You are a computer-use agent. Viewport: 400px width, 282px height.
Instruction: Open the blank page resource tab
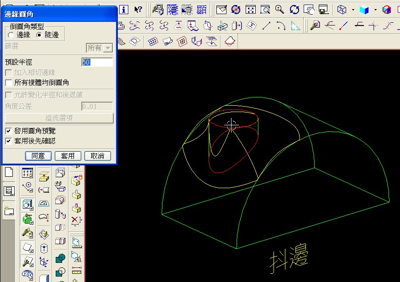tap(9, 172)
